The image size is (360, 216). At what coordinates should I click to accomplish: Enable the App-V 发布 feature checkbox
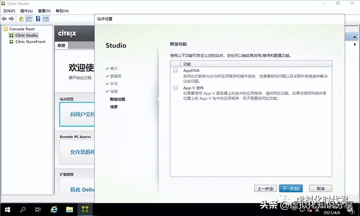click(175, 88)
